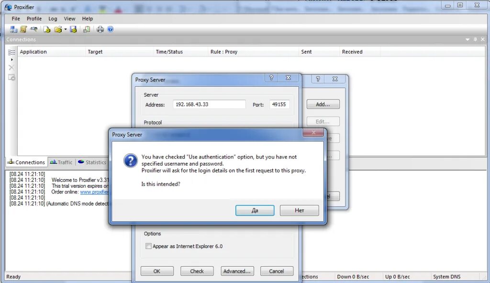Sort by Rule : Proxy column header
The width and height of the screenshot is (490, 283).
(254, 52)
